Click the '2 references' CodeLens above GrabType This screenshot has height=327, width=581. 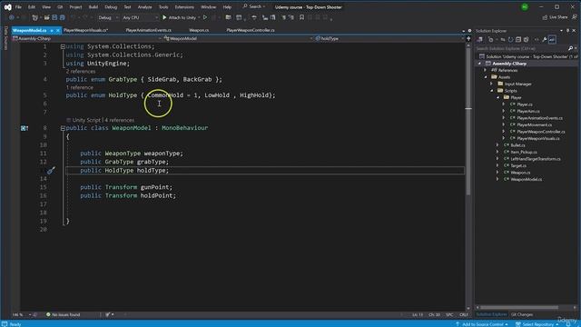(x=81, y=72)
